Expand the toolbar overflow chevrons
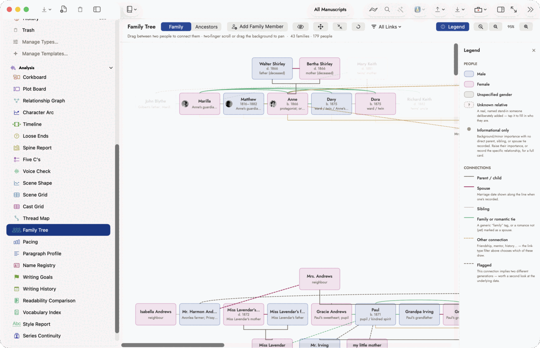540x348 pixels. pyautogui.click(x=530, y=10)
